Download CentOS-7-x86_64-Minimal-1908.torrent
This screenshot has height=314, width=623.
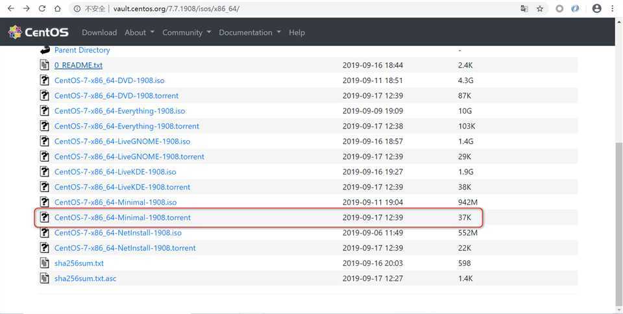[x=123, y=217]
